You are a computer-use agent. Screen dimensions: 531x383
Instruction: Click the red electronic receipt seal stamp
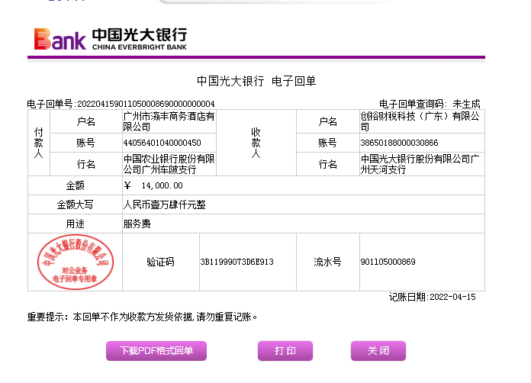pyautogui.click(x=76, y=262)
